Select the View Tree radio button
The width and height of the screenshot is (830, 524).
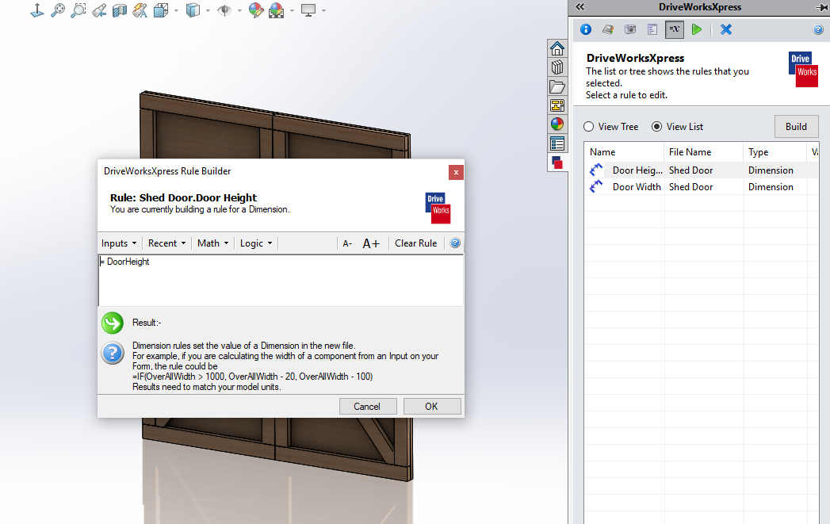coord(589,127)
